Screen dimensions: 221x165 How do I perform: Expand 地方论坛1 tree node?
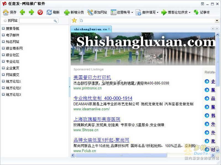3,81
